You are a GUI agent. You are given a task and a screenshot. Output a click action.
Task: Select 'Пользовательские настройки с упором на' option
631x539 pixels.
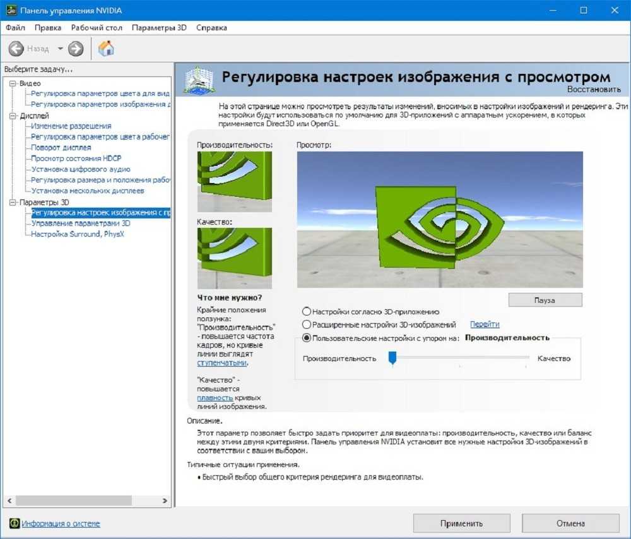(x=307, y=338)
